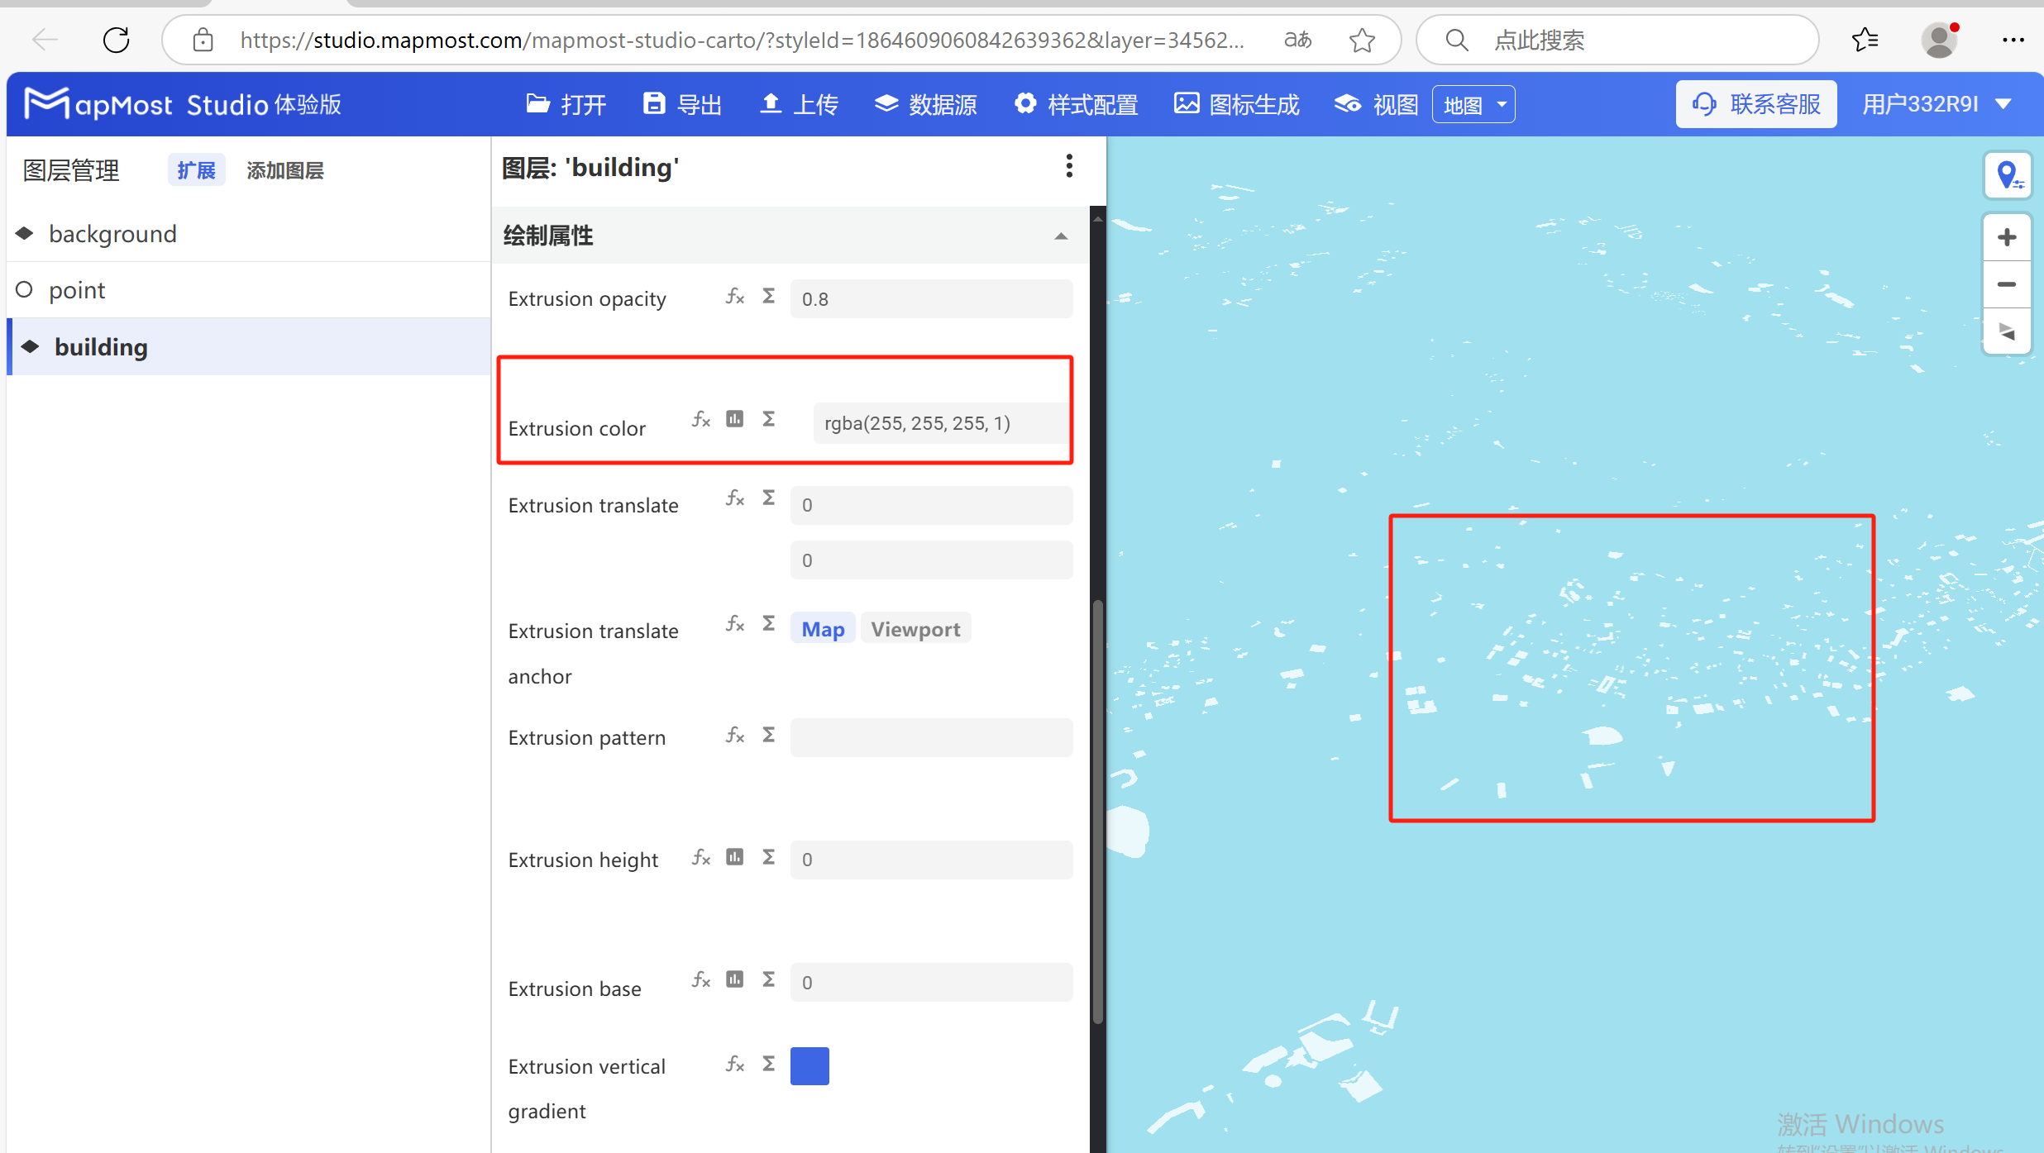Pick the Extrusion vertical gradient color swatch
2044x1153 pixels.
pos(809,1065)
